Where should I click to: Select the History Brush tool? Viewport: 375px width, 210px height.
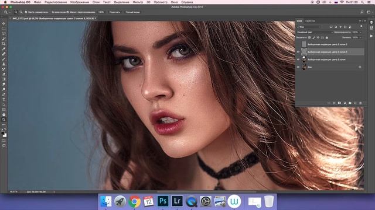click(4, 69)
